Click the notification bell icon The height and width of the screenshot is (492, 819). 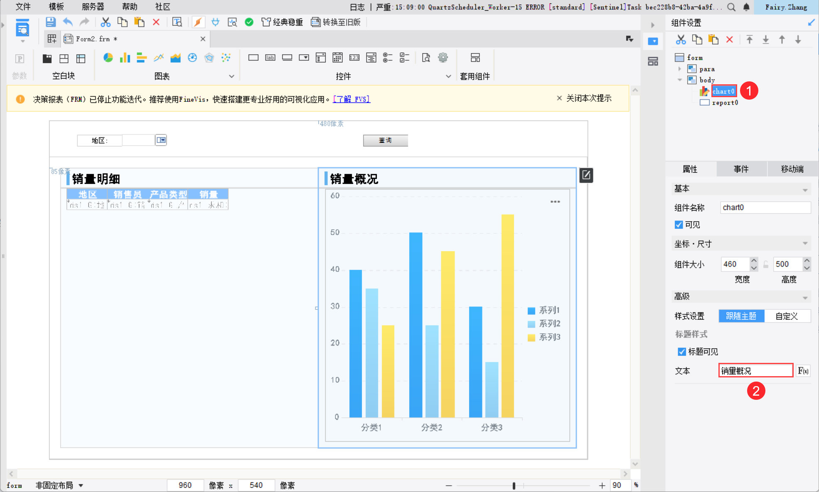click(746, 7)
